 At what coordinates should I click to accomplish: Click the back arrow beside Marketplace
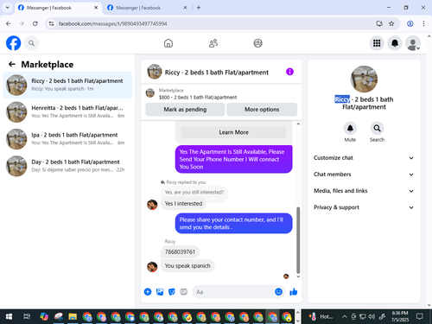(12, 64)
